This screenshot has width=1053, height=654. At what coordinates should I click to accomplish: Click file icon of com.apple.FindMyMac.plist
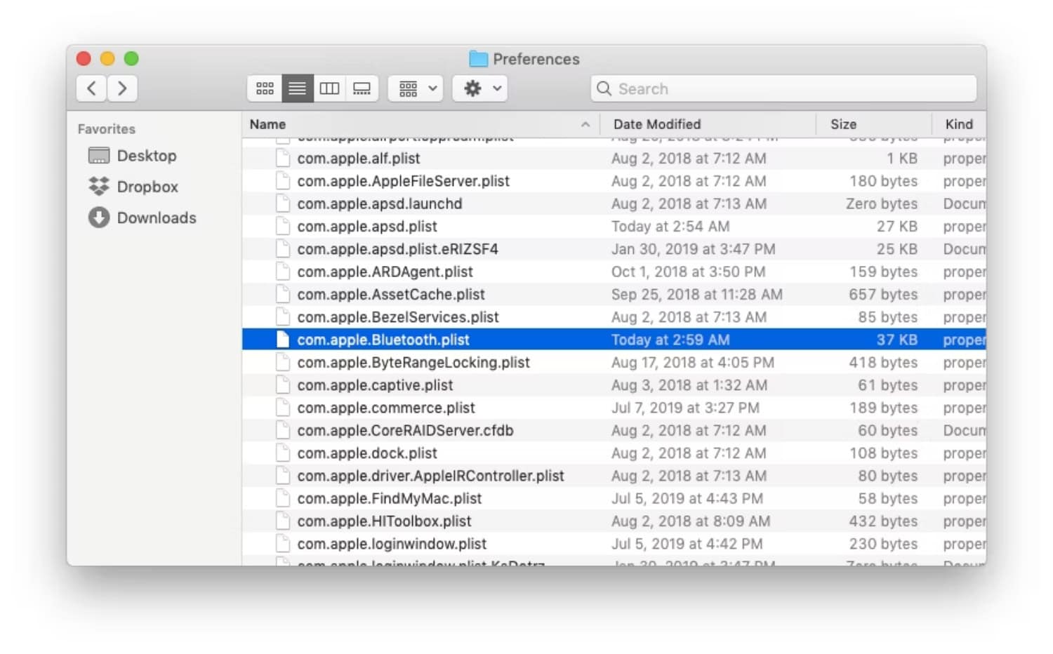(x=283, y=499)
